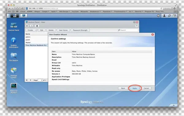Open the Create dropdown arrow
Screen dimensions: 184x116
tap(36, 30)
